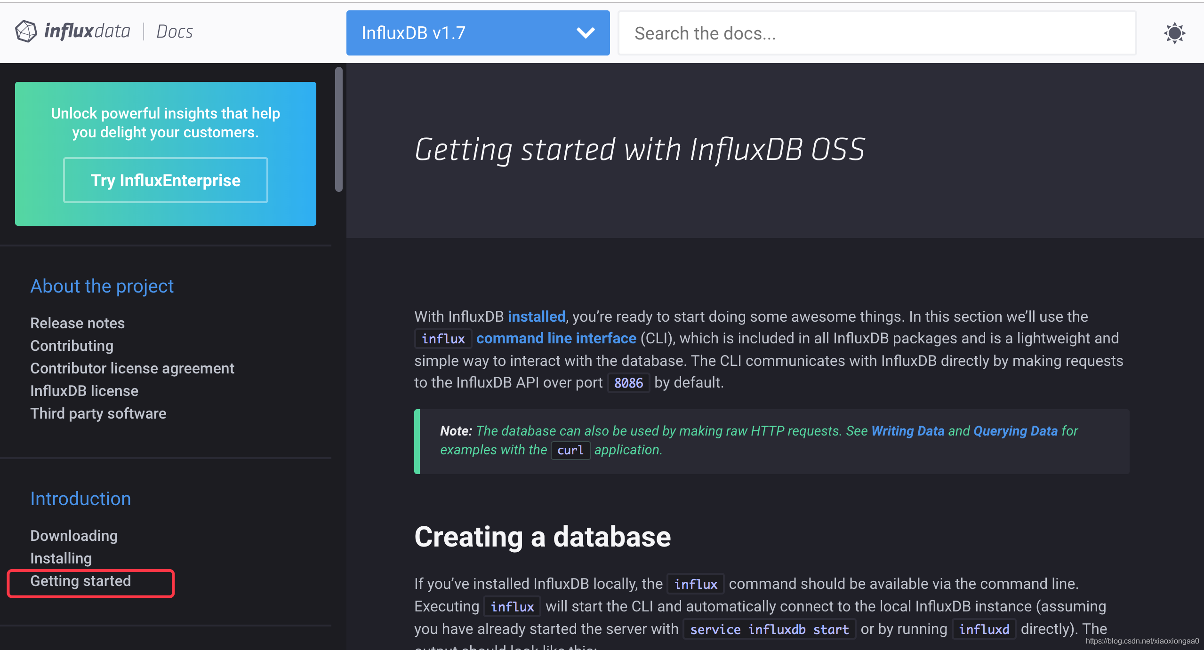Click the Try InfluxEnterprise button
Viewport: 1204px width, 650px height.
pos(166,180)
